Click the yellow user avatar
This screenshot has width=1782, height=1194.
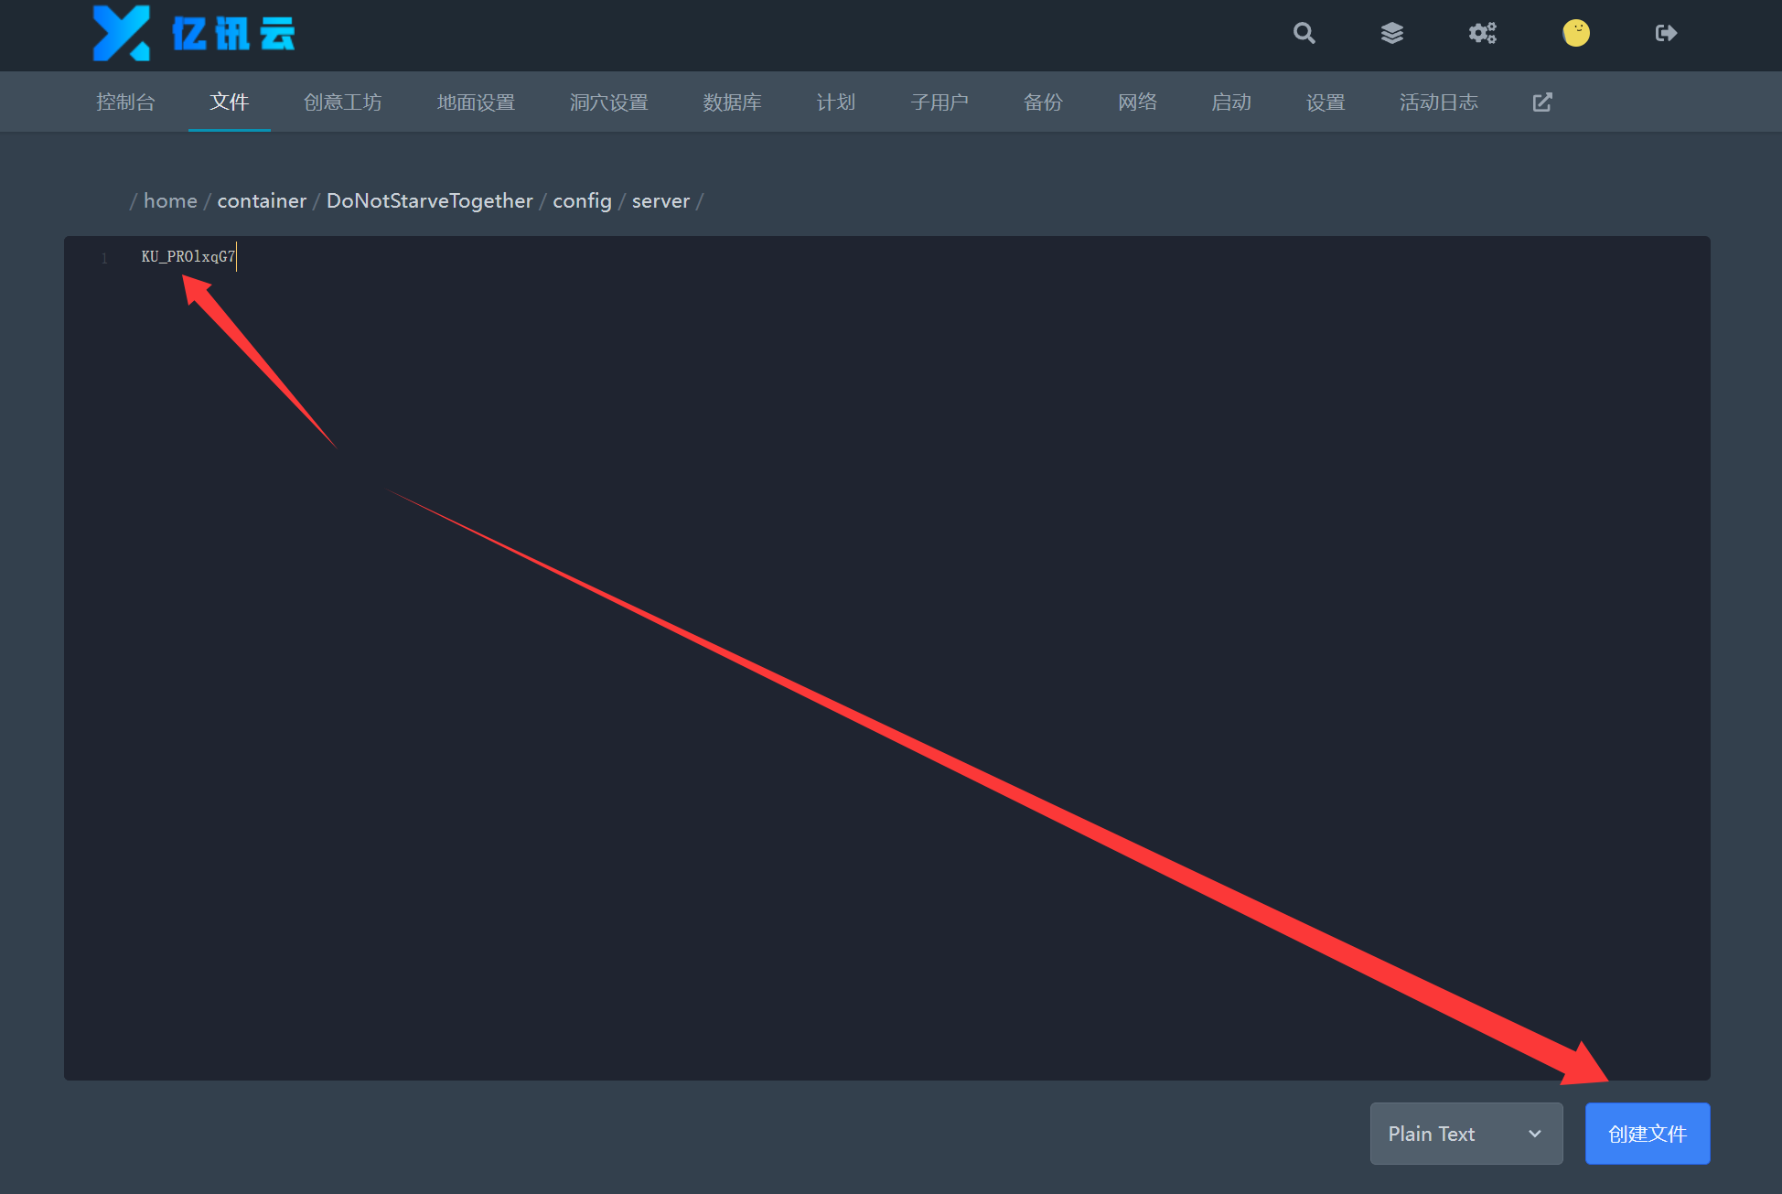point(1575,34)
